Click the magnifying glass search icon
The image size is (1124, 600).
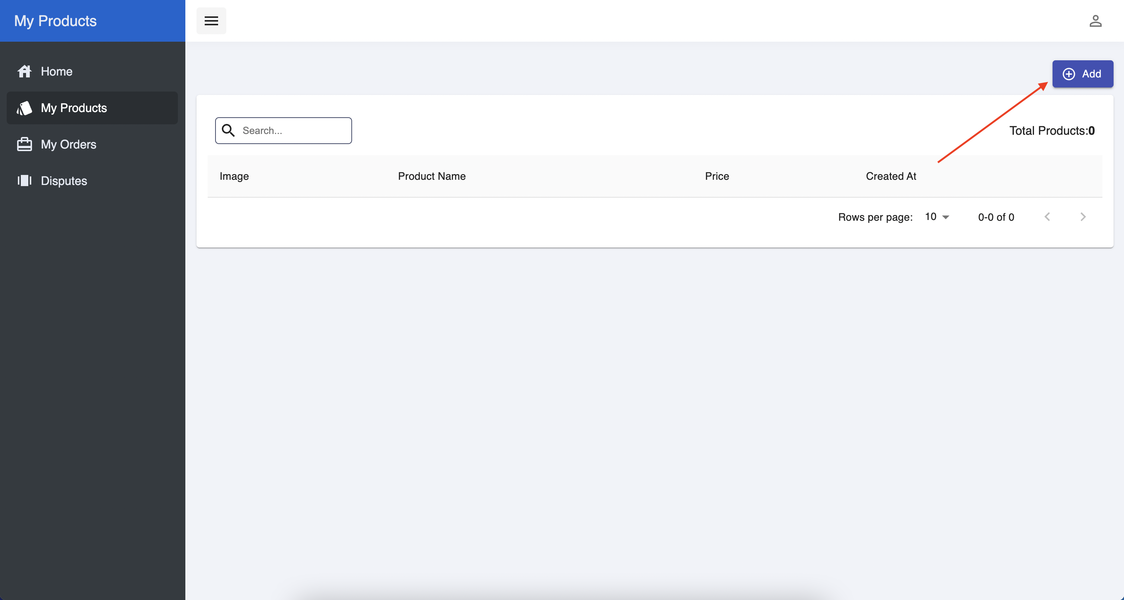coord(228,131)
